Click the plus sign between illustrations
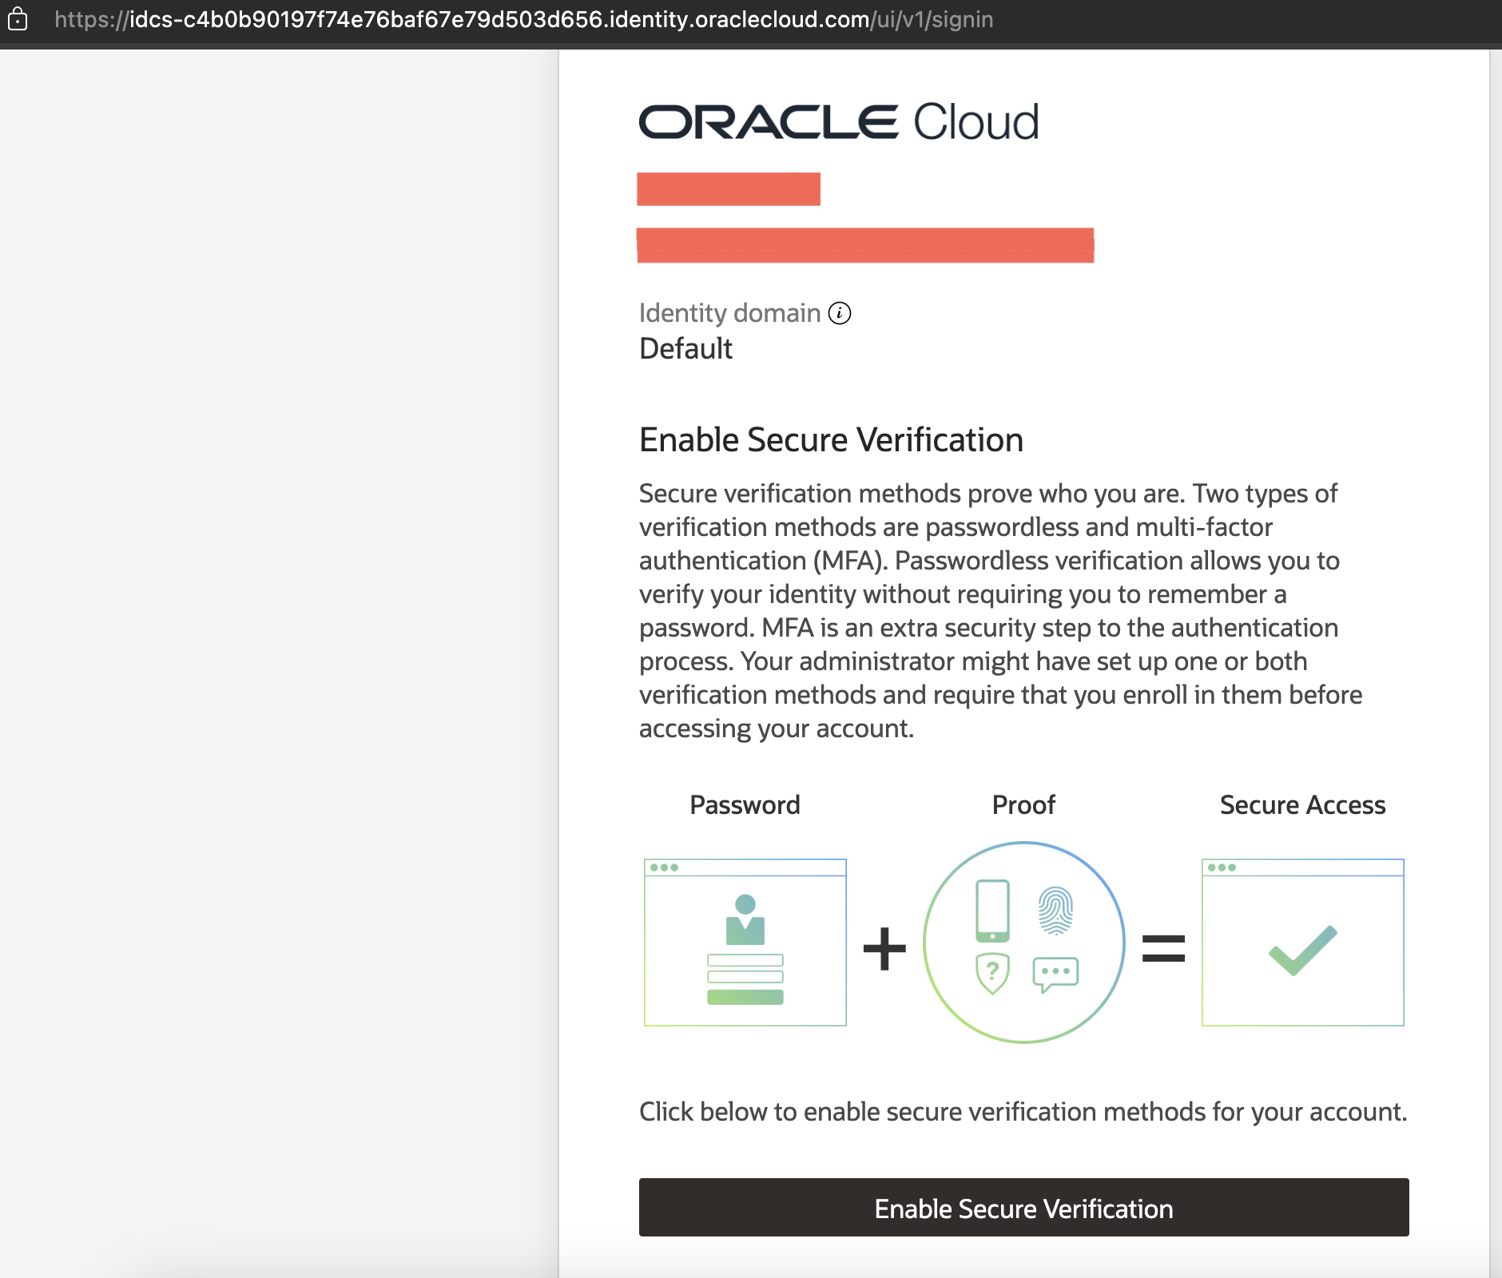Viewport: 1502px width, 1278px height. coord(884,949)
